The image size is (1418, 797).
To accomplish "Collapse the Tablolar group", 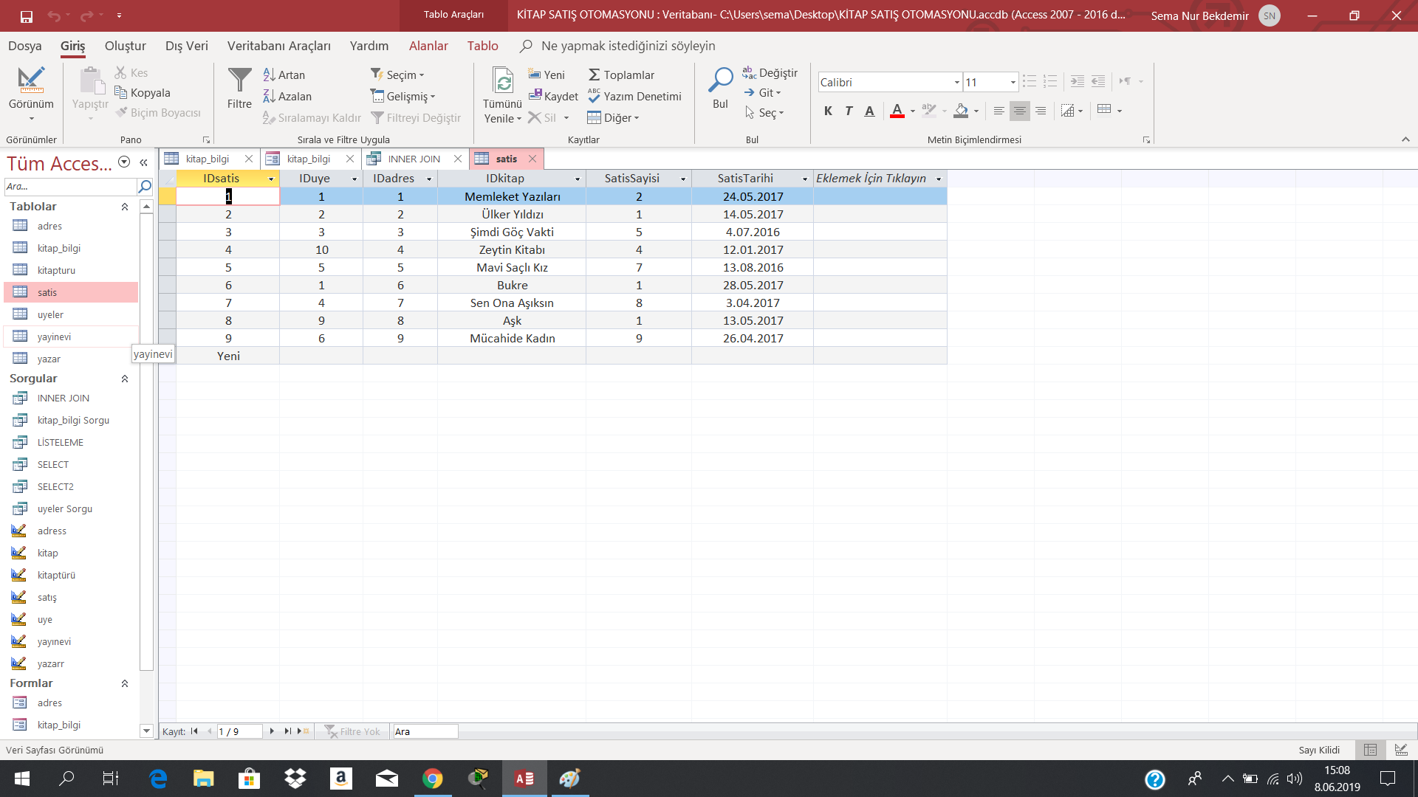I will coord(125,207).
